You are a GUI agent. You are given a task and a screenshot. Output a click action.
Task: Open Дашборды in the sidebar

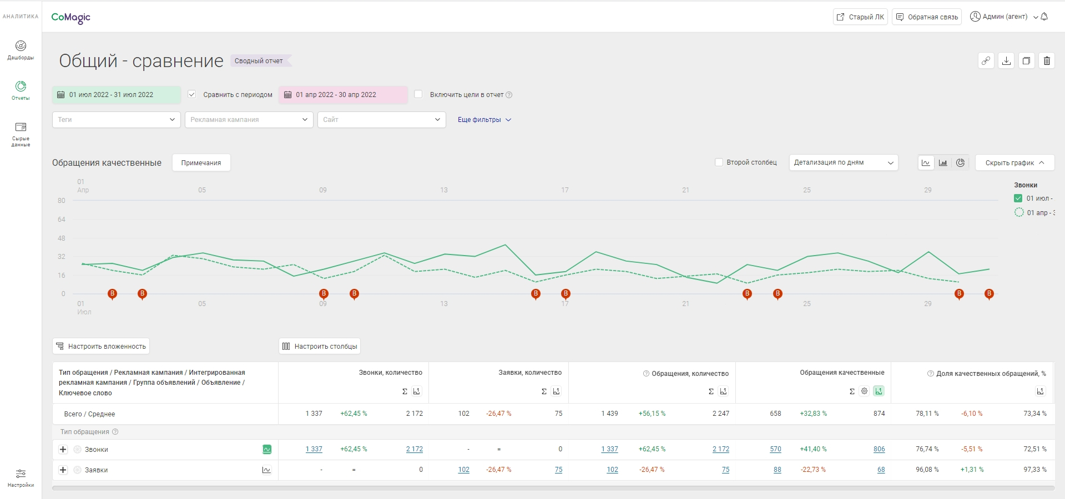21,50
